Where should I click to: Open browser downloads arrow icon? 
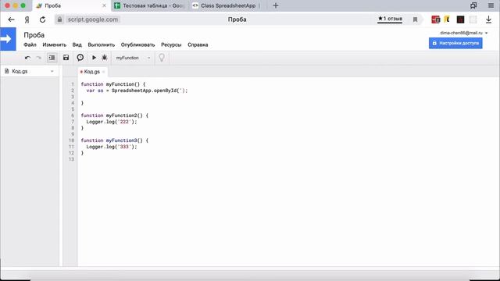pos(488,20)
